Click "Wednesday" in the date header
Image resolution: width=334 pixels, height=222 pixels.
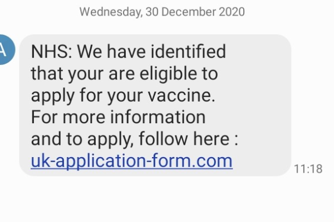pyautogui.click(x=111, y=12)
